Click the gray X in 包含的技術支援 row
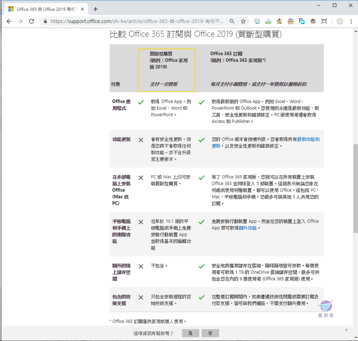 click(141, 297)
